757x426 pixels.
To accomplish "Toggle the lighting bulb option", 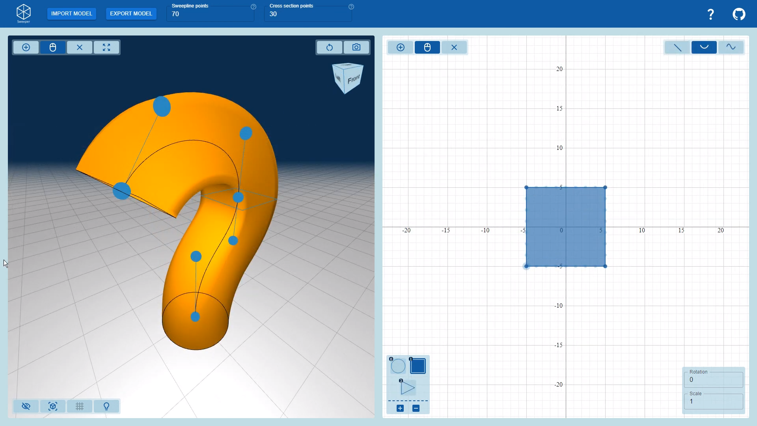I will point(106,406).
